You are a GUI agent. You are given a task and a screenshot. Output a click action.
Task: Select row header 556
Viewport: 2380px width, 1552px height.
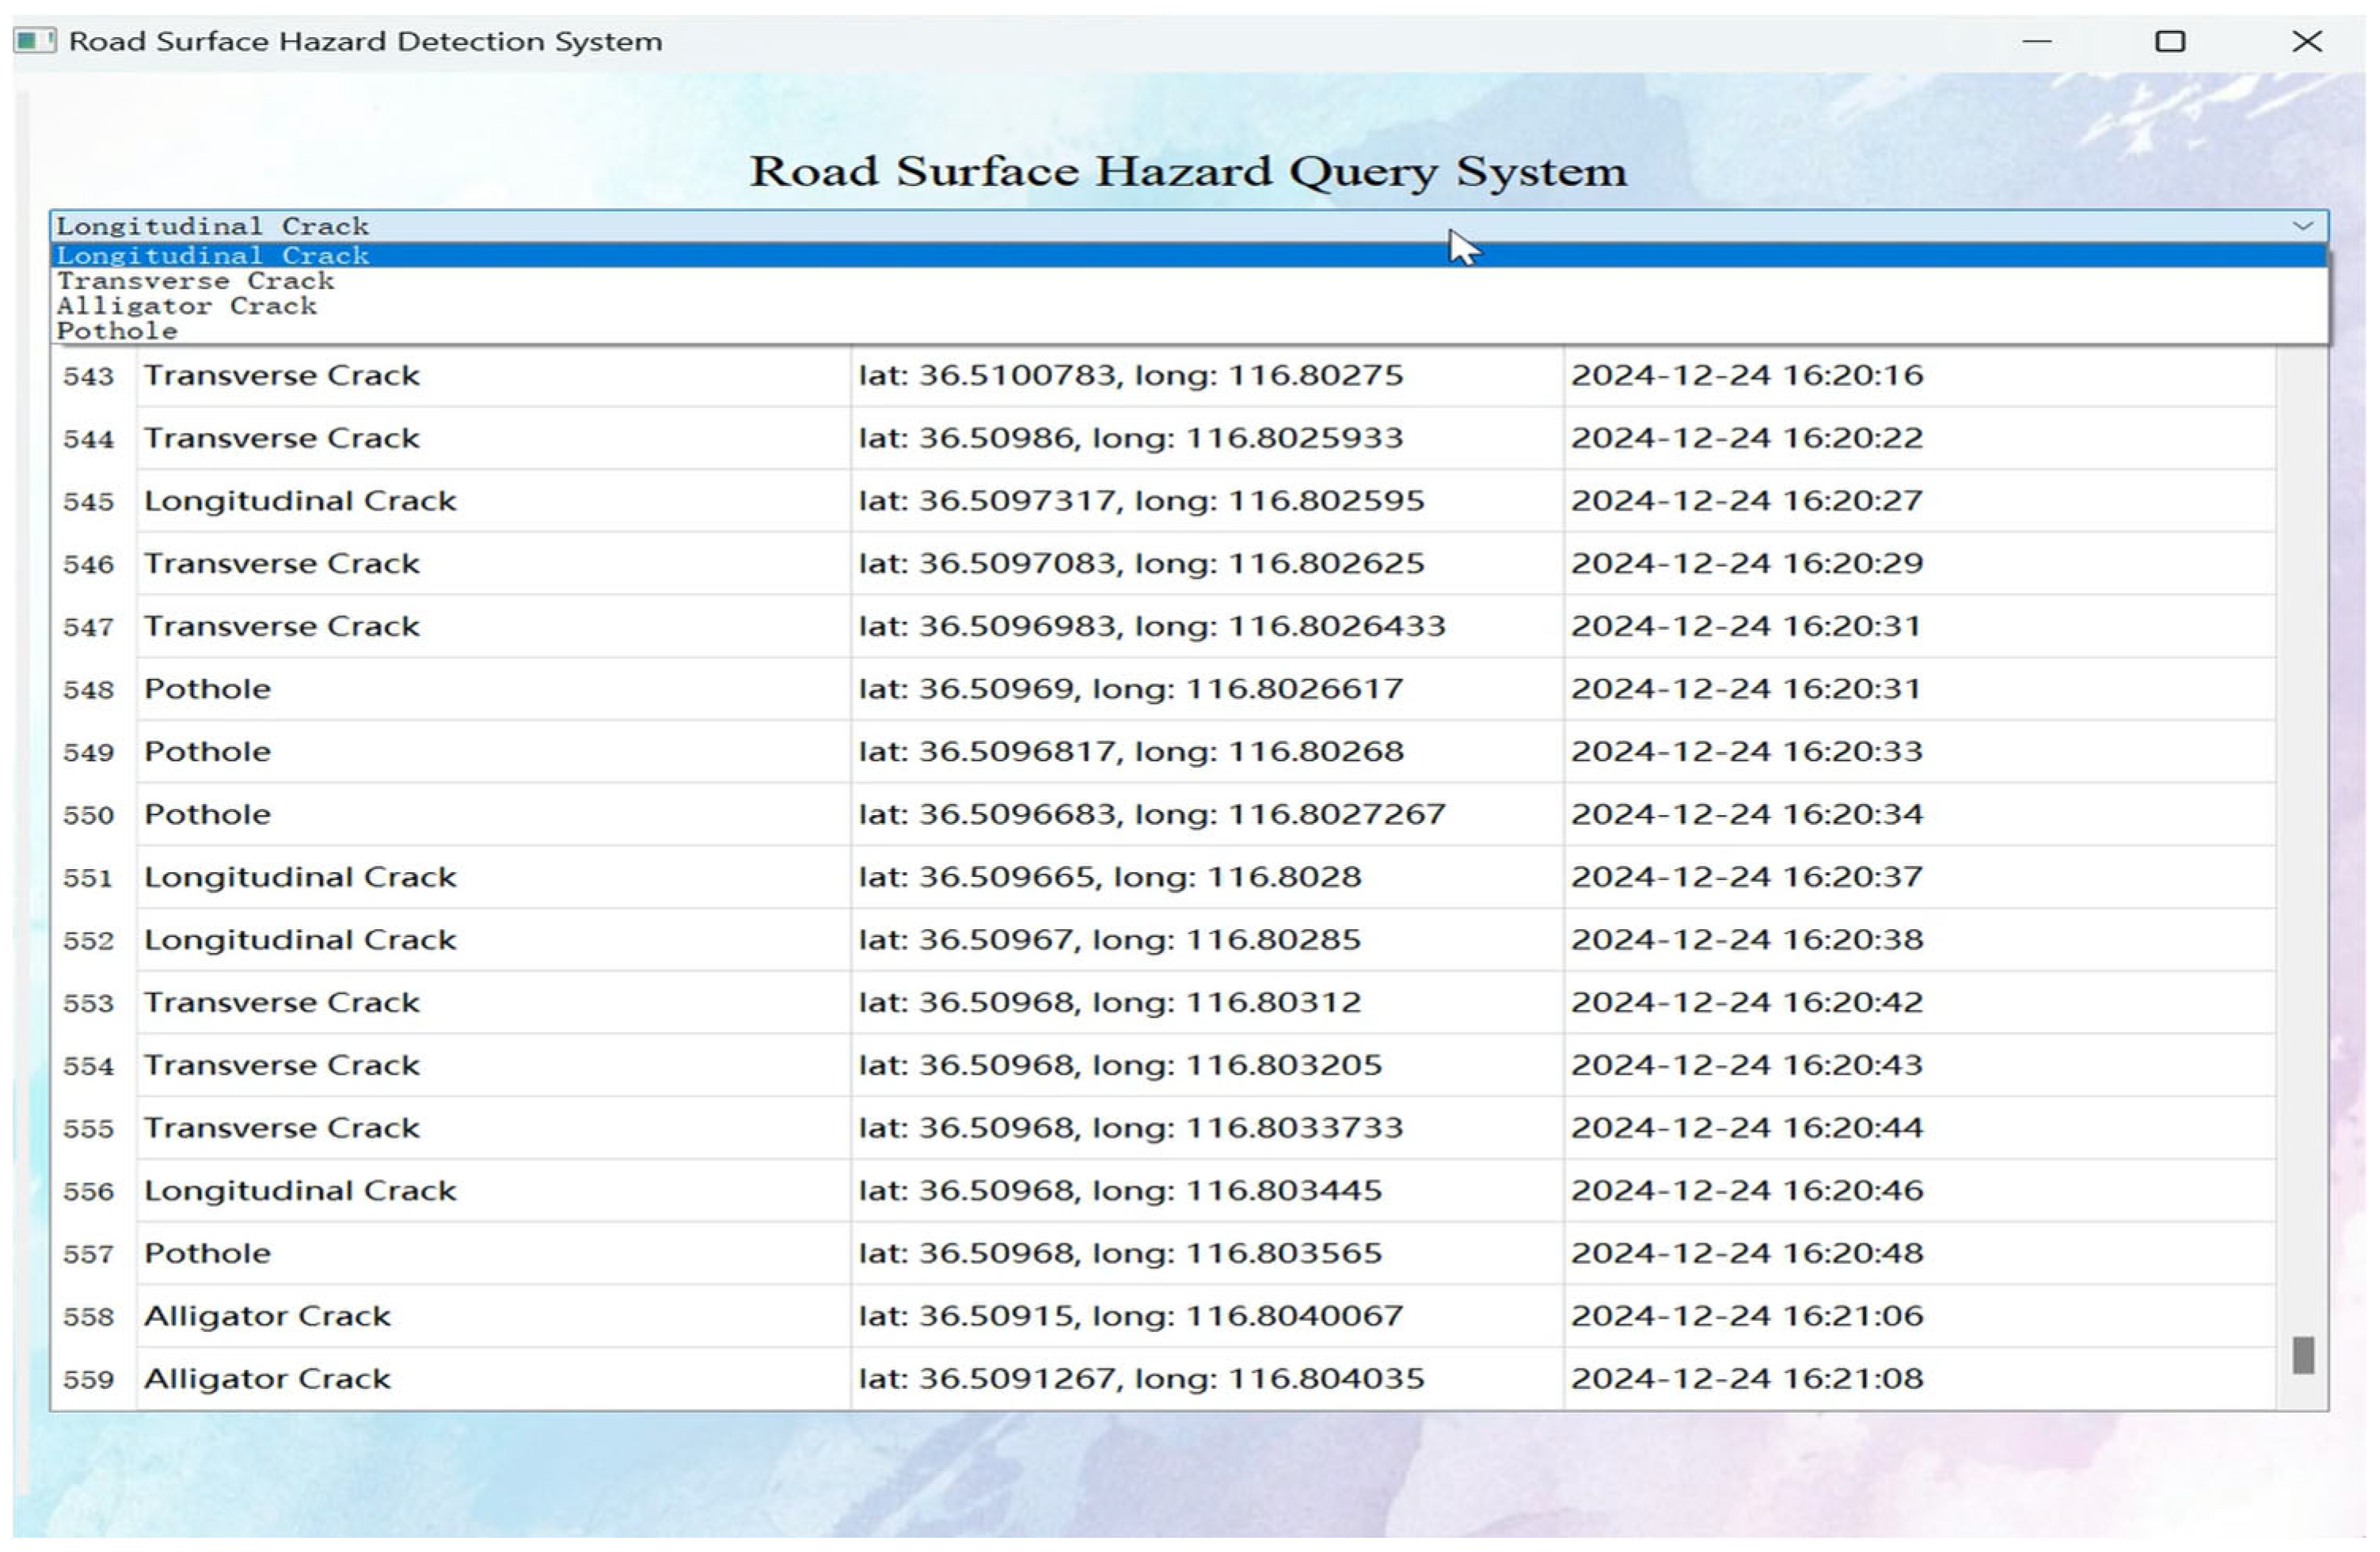click(x=93, y=1191)
